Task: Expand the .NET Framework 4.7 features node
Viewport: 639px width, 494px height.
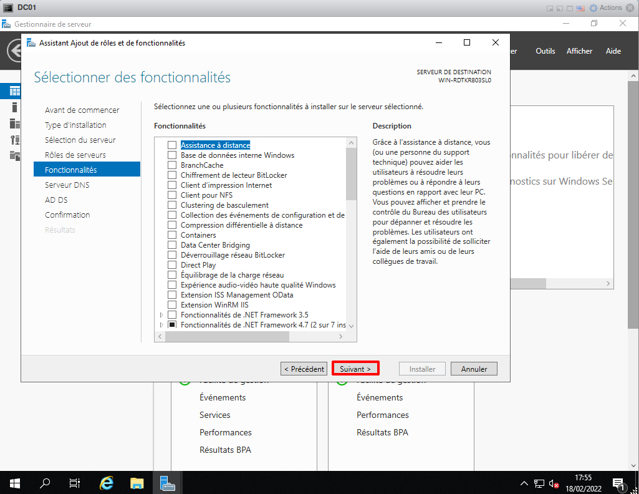Action: [x=162, y=325]
